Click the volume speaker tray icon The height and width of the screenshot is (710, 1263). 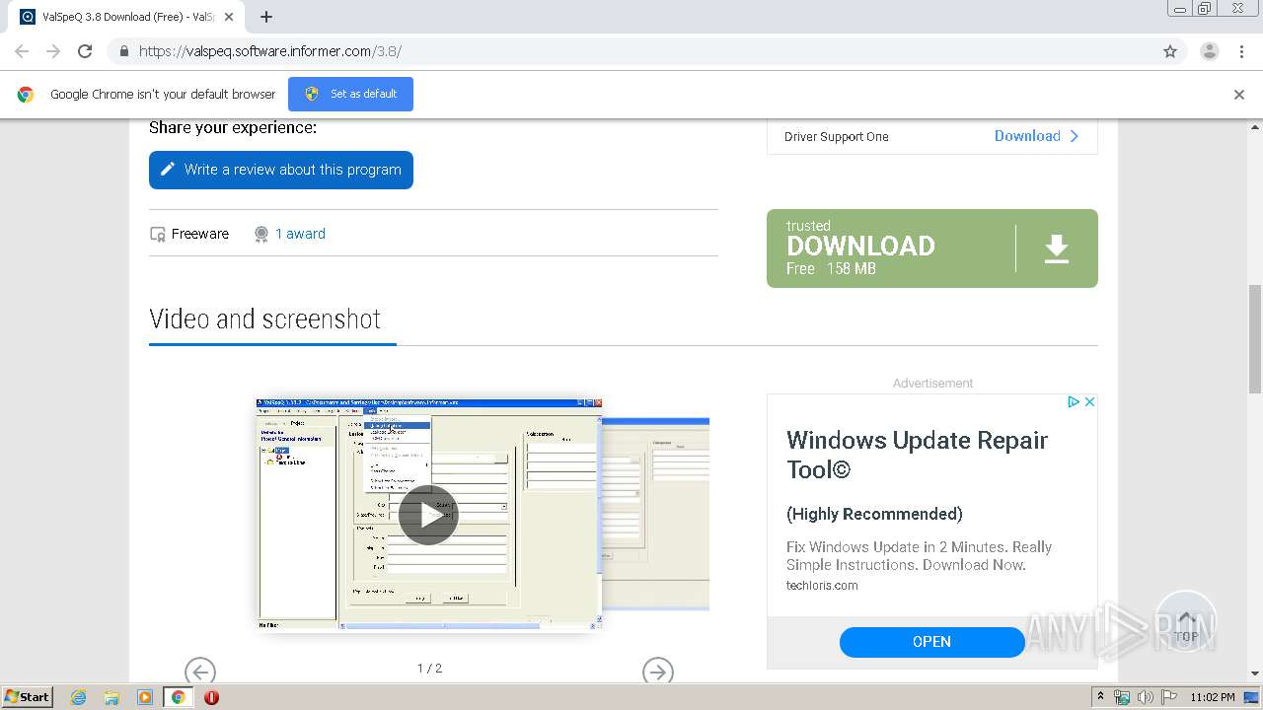coord(1145,697)
